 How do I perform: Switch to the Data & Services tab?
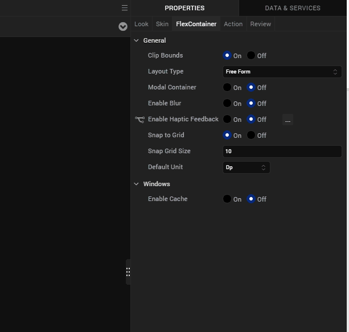293,8
